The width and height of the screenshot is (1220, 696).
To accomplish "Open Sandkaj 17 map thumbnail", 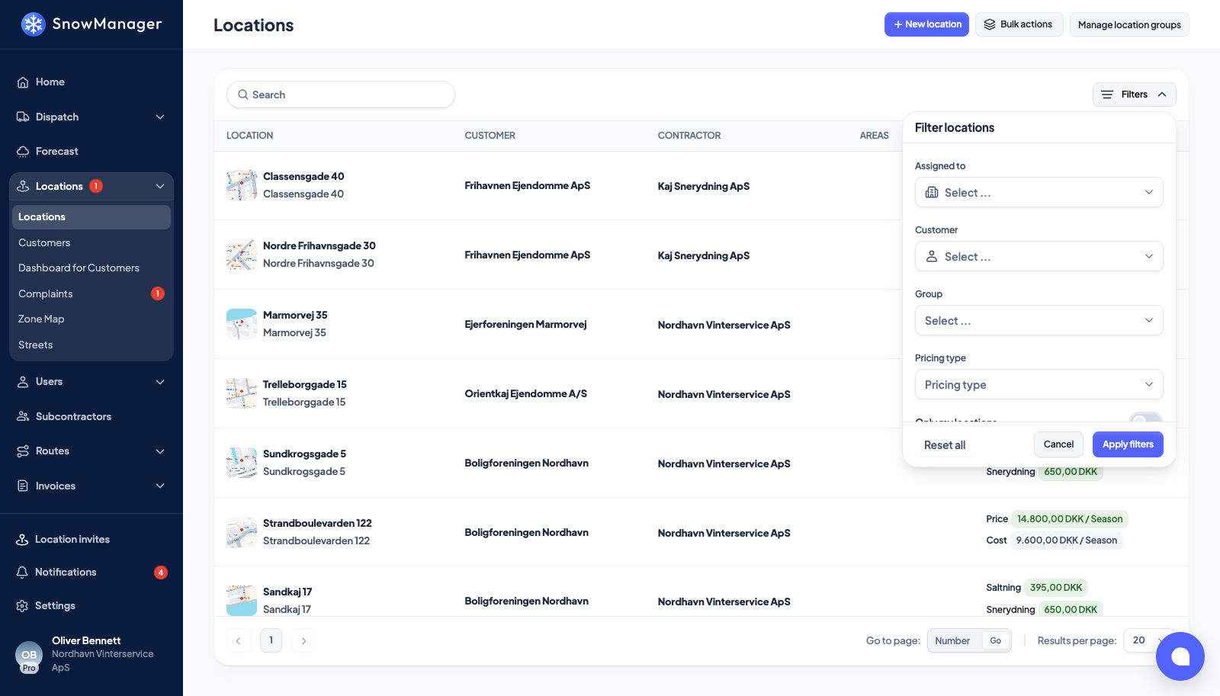I will (x=242, y=601).
